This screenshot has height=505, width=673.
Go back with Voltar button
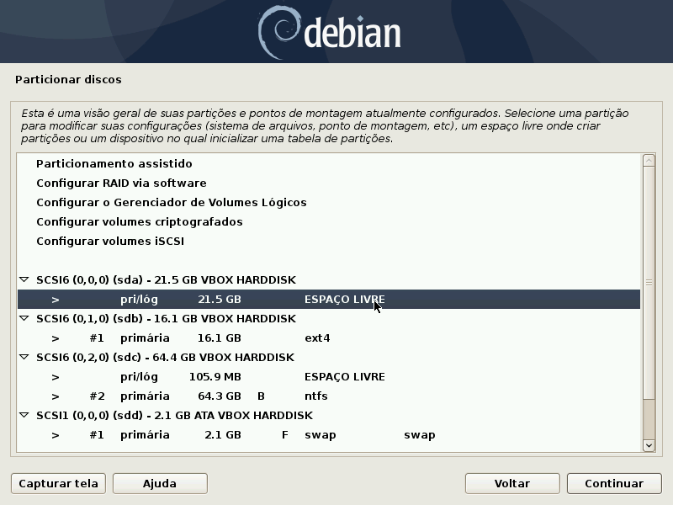[x=512, y=483]
